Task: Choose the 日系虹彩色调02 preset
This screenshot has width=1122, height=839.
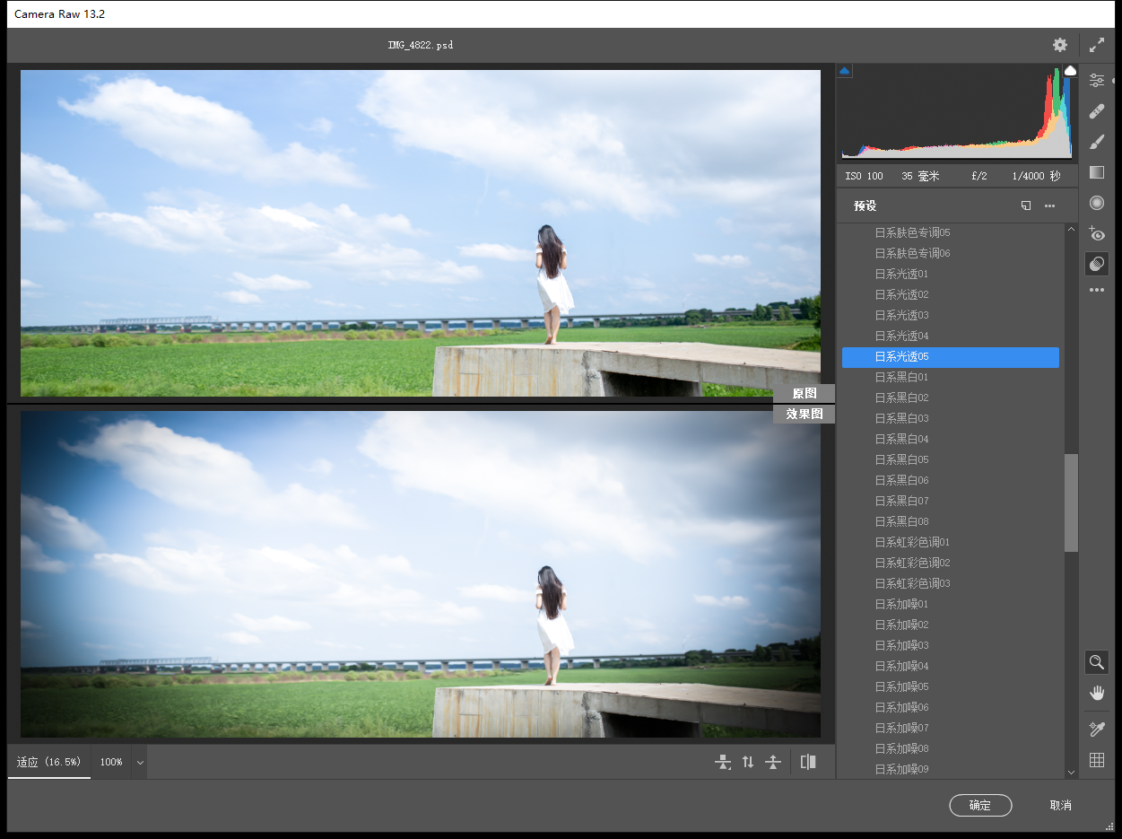Action: 912,563
